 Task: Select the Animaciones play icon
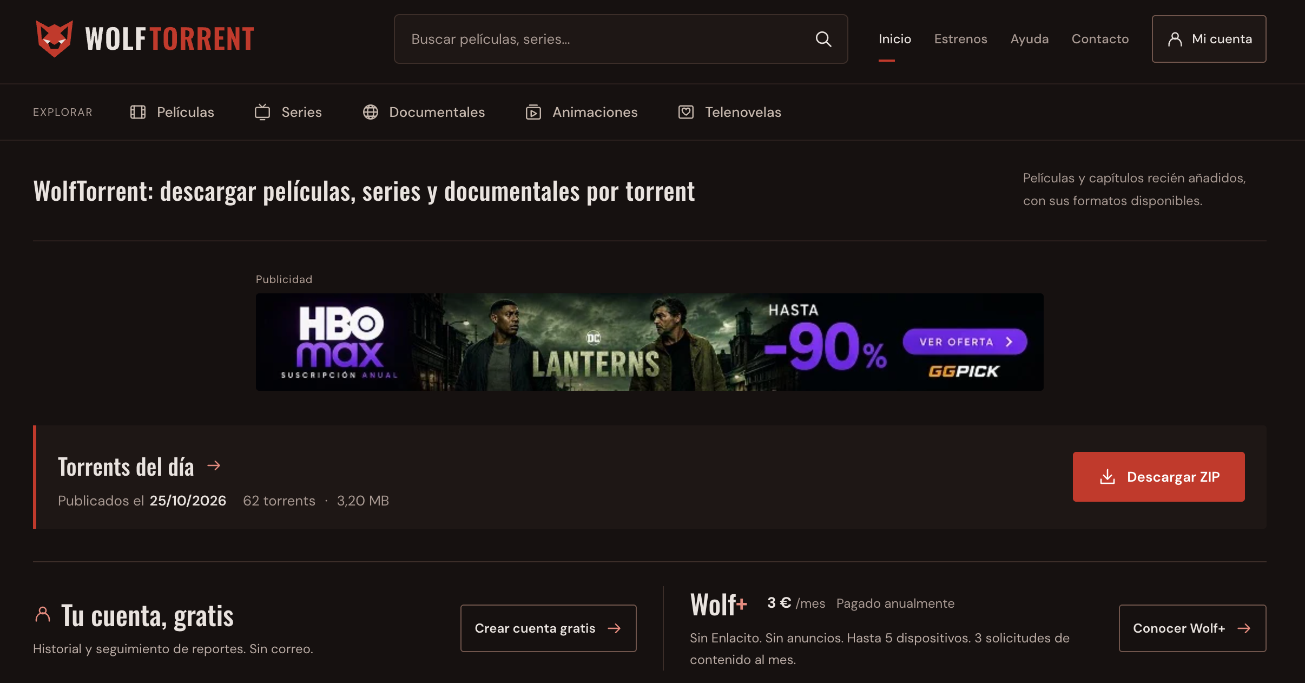533,112
